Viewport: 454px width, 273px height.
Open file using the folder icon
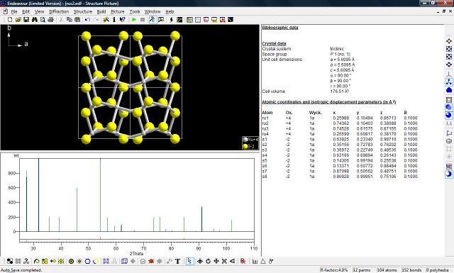tap(18, 20)
